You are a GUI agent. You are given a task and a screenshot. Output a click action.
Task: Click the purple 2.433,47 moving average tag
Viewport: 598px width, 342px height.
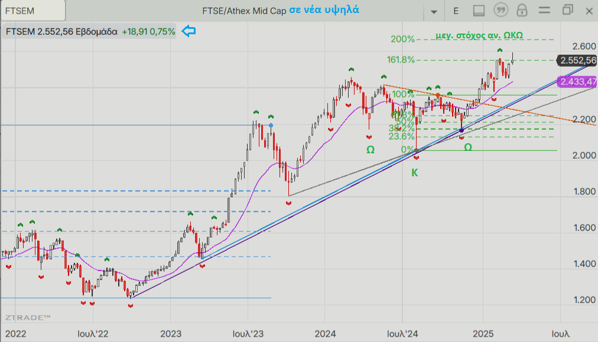click(x=577, y=81)
